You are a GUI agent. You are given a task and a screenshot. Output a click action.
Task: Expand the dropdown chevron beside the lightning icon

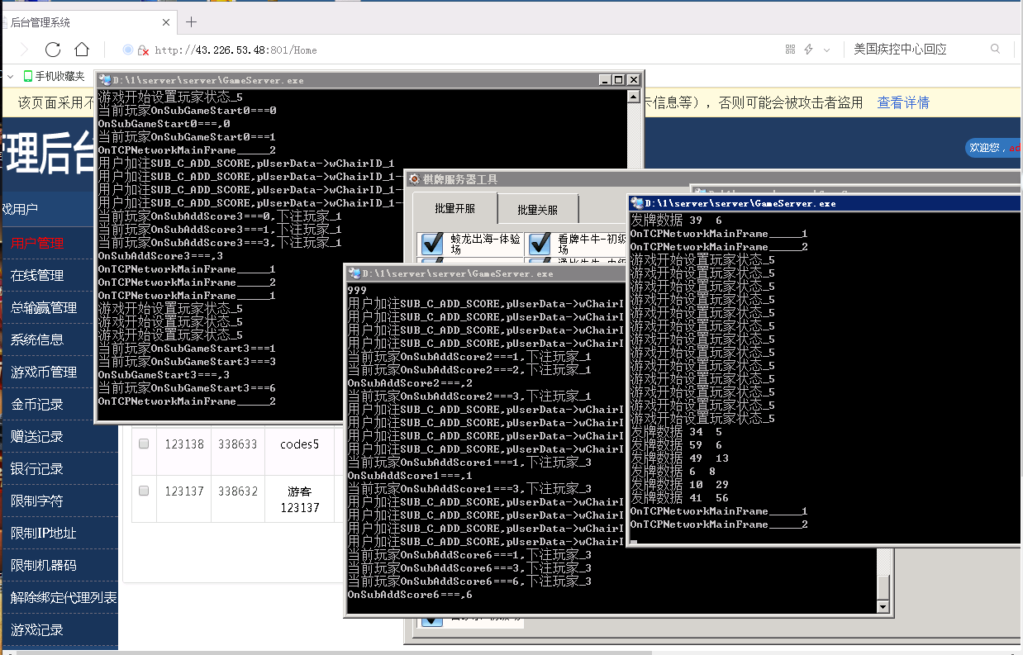826,50
